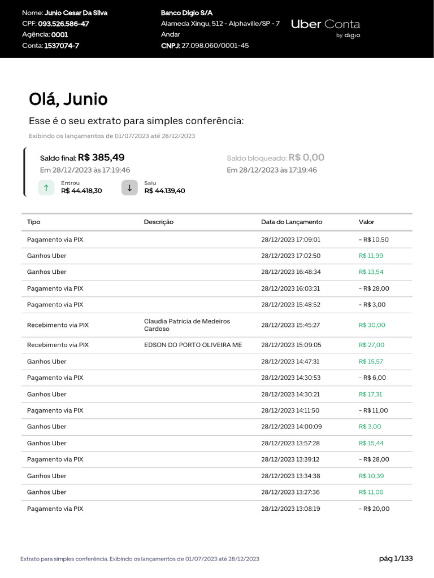This screenshot has height=578, width=434.
Task: Click the green up-arrow Entrou icon
Action: tap(46, 187)
